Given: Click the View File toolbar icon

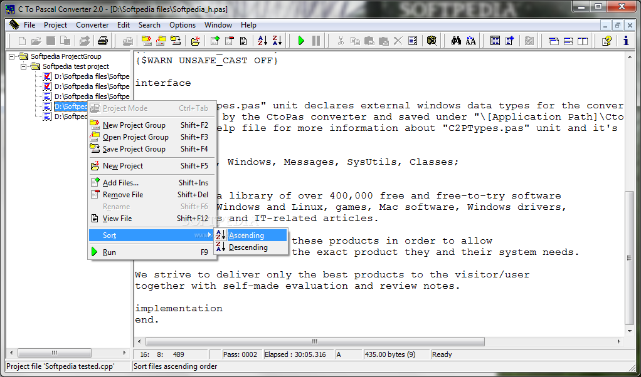Looking at the screenshot, I should pos(243,41).
